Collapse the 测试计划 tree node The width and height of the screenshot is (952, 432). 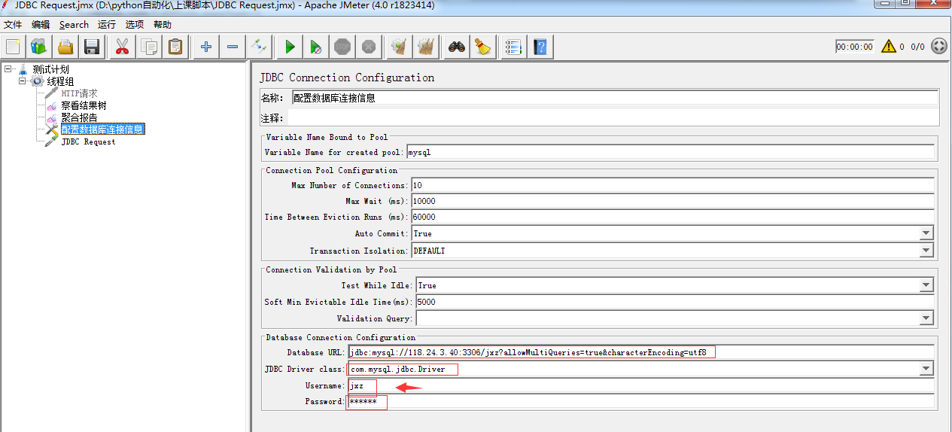(x=8, y=69)
